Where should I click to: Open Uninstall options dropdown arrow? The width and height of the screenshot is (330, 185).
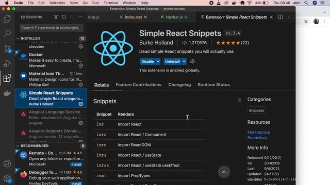(x=184, y=62)
